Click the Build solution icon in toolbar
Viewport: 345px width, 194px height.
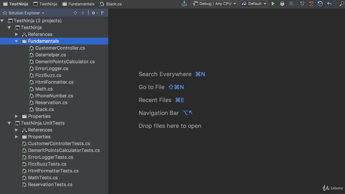(x=184, y=4)
